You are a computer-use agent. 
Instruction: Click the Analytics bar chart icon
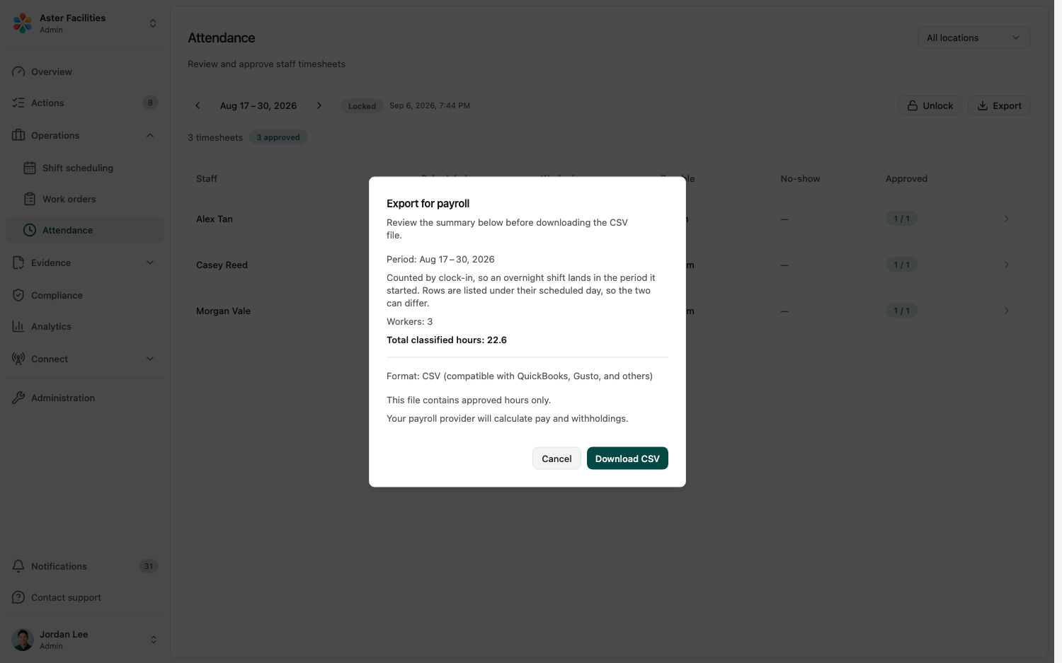[x=18, y=326]
